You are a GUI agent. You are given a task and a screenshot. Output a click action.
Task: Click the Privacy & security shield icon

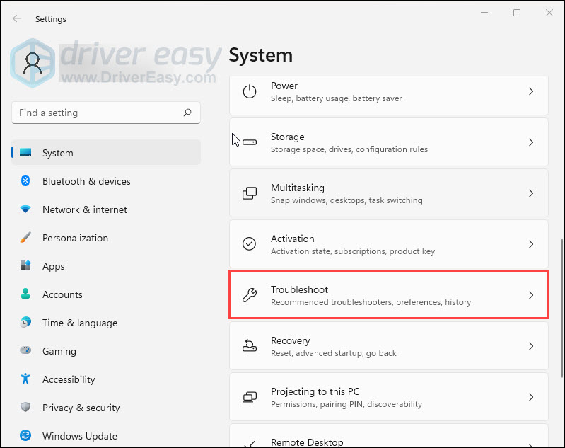coord(25,408)
